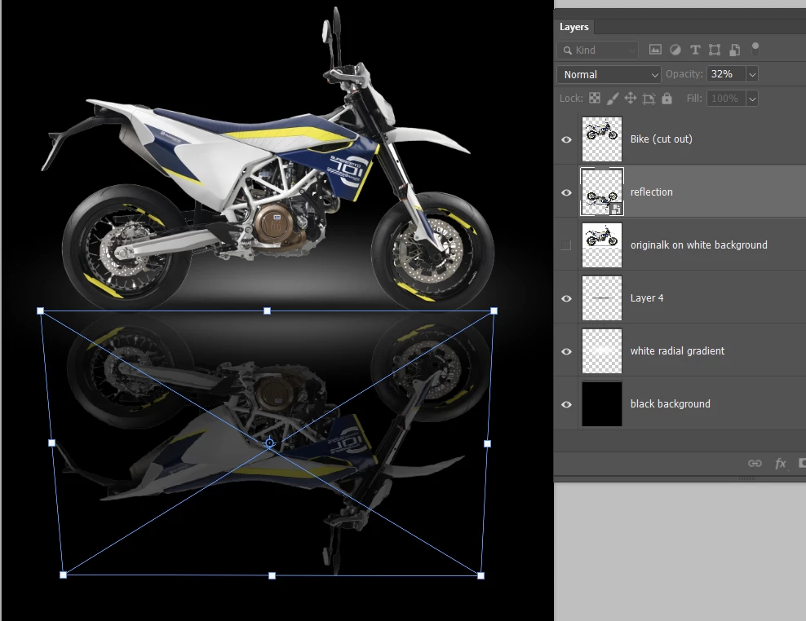Click the transform center reference point
Image resolution: width=806 pixels, height=621 pixels.
point(269,443)
